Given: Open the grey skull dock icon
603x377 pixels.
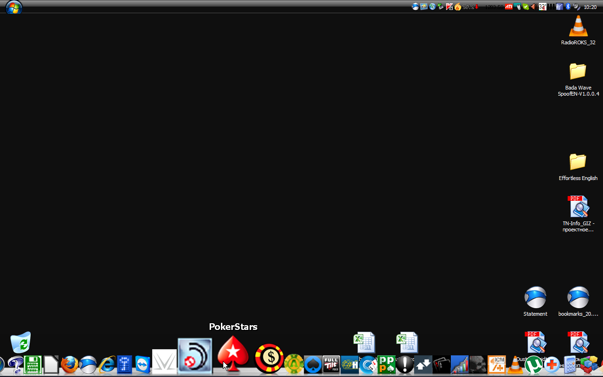Looking at the screenshot, I should tap(478, 364).
